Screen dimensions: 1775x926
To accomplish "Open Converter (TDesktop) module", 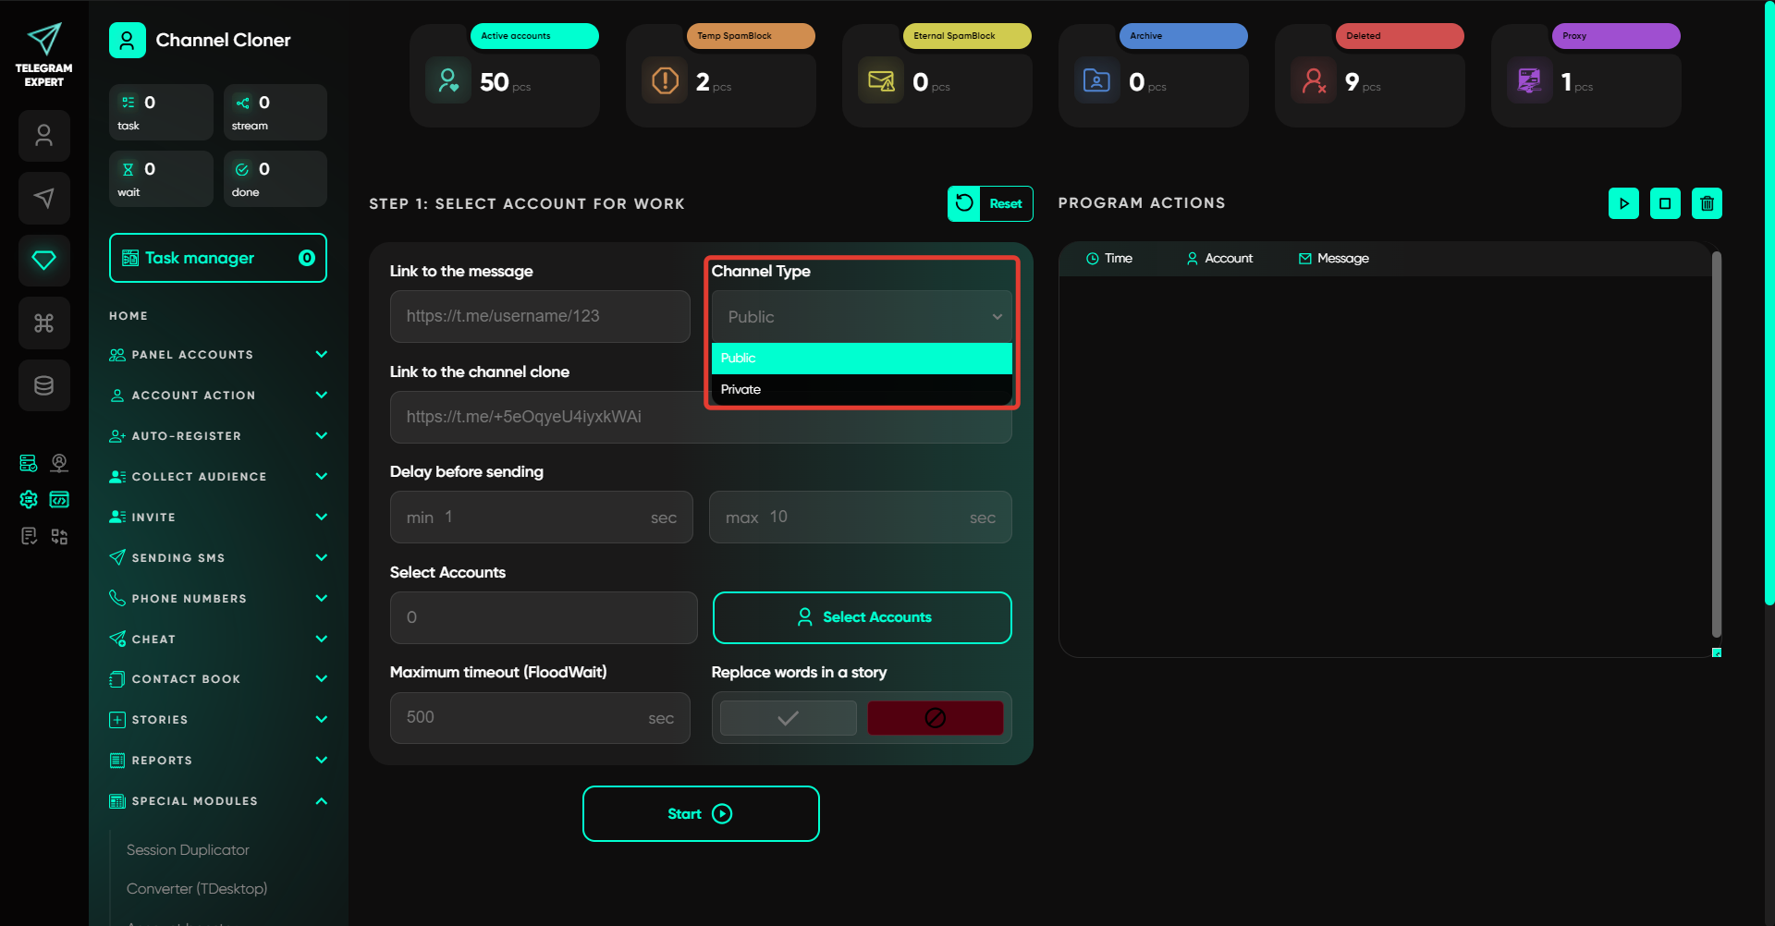I will 197,889.
